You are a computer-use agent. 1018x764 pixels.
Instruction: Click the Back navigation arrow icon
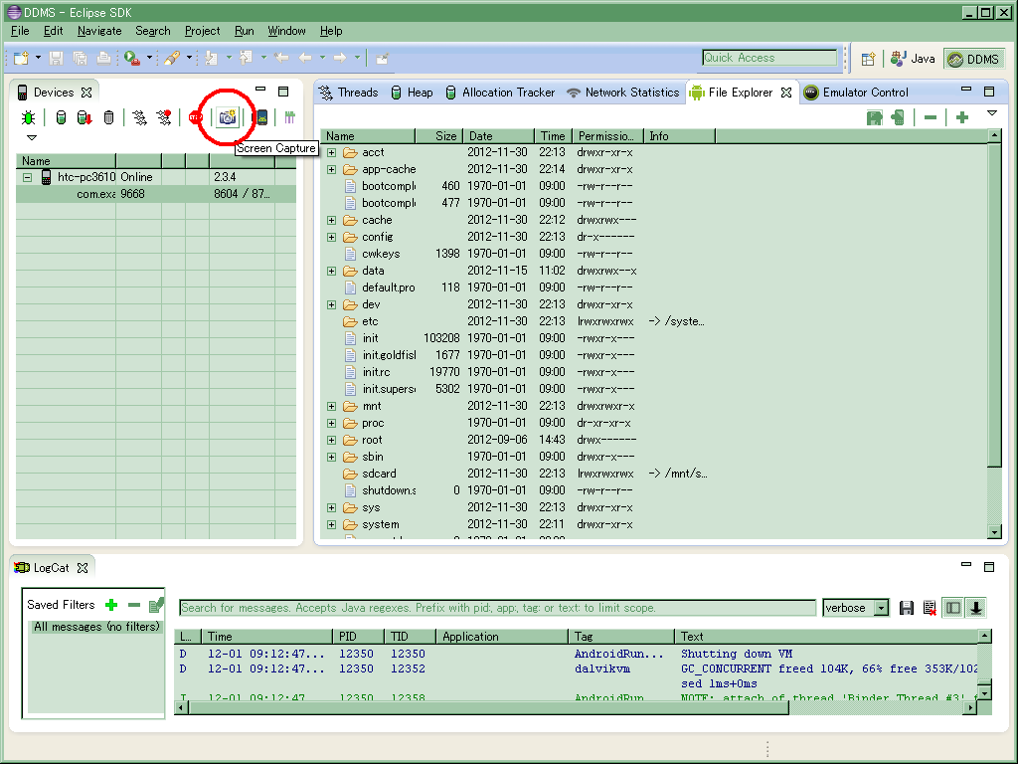point(304,59)
